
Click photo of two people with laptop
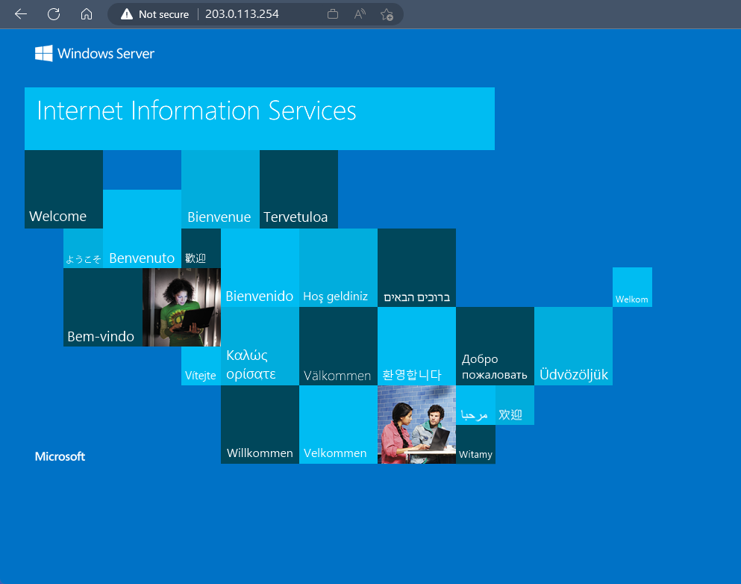(x=417, y=425)
